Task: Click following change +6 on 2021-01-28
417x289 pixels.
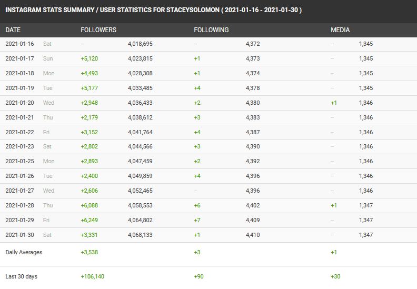Action: click(197, 205)
